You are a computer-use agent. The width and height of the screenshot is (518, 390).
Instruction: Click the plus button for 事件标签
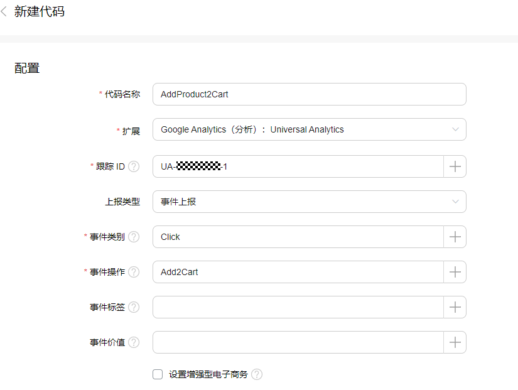[x=455, y=307]
